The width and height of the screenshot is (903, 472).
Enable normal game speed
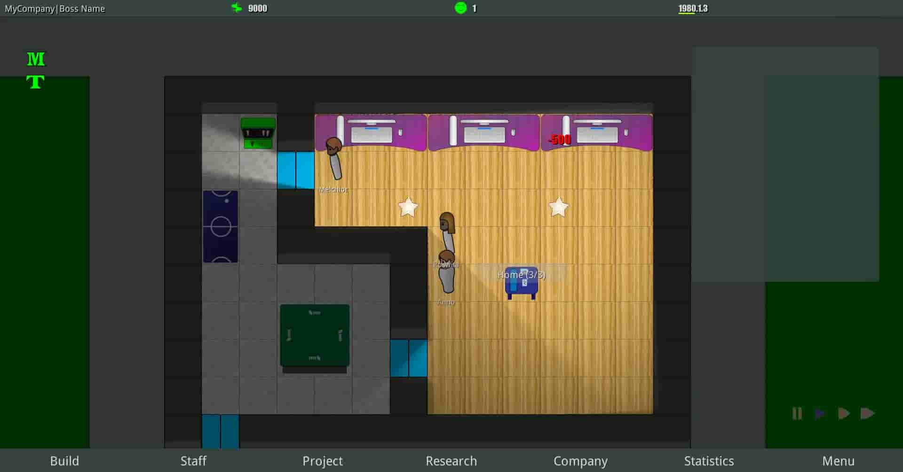pos(820,414)
